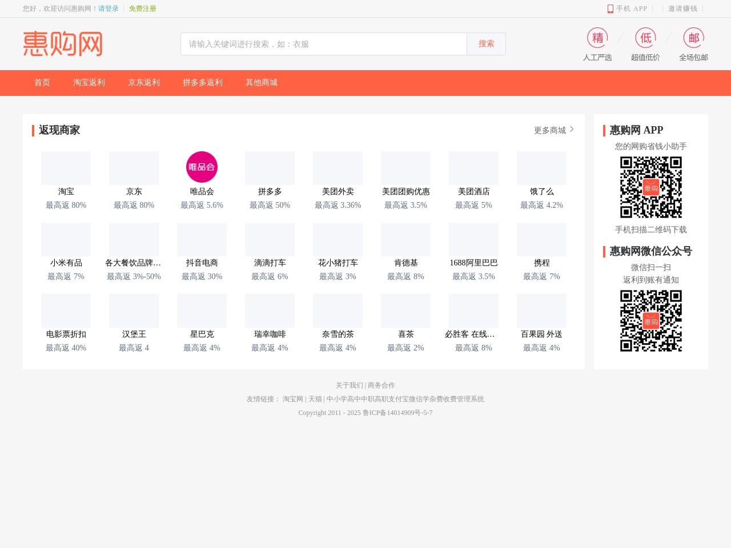Click the 低 超值低价 circle icon
The image size is (731, 548).
645,38
